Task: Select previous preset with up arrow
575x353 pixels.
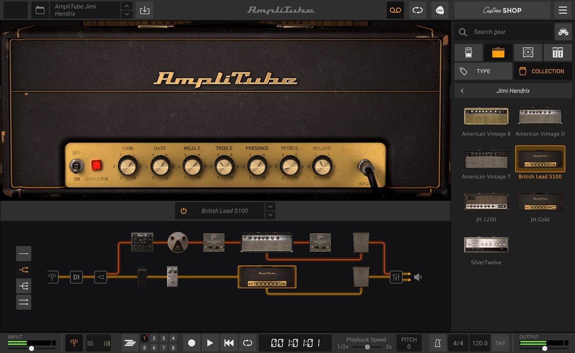Action: click(x=127, y=6)
